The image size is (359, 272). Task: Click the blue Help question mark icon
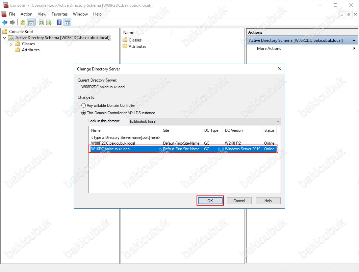coord(59,23)
